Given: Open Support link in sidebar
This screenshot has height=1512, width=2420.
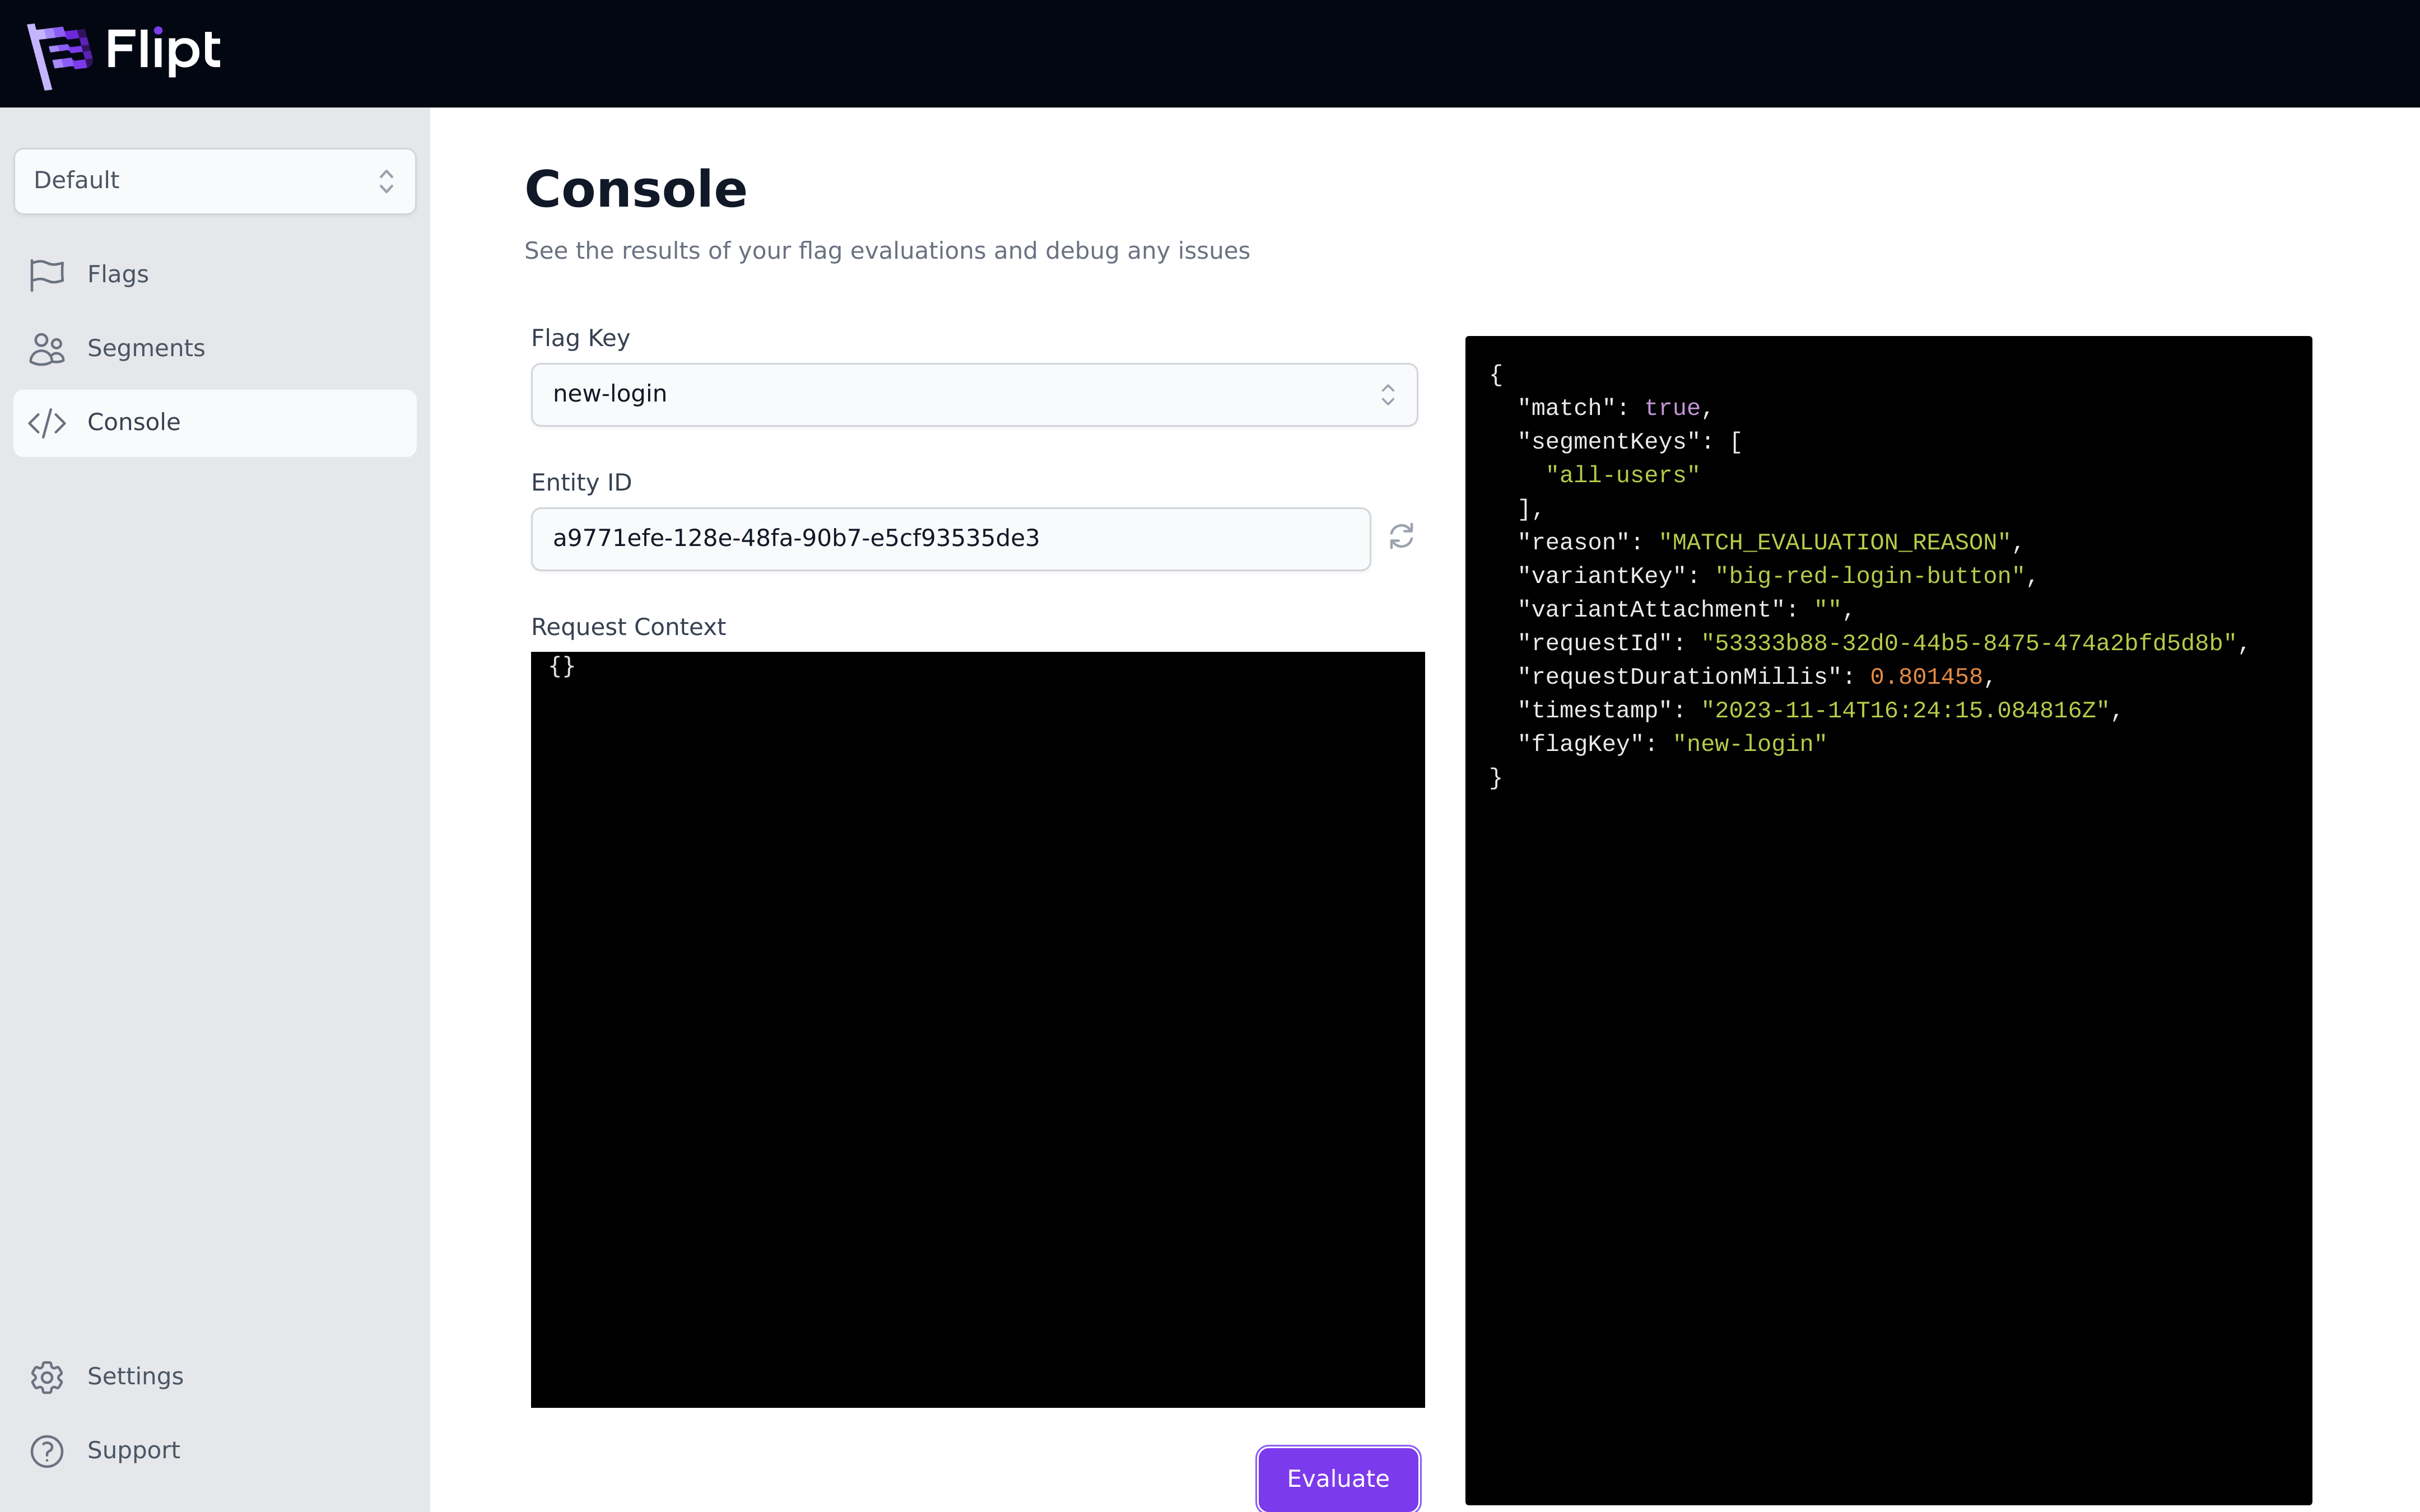Looking at the screenshot, I should [x=133, y=1450].
